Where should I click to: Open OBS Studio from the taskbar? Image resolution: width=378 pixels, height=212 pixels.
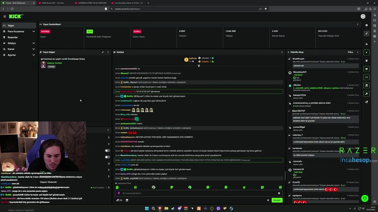[x=212, y=208]
